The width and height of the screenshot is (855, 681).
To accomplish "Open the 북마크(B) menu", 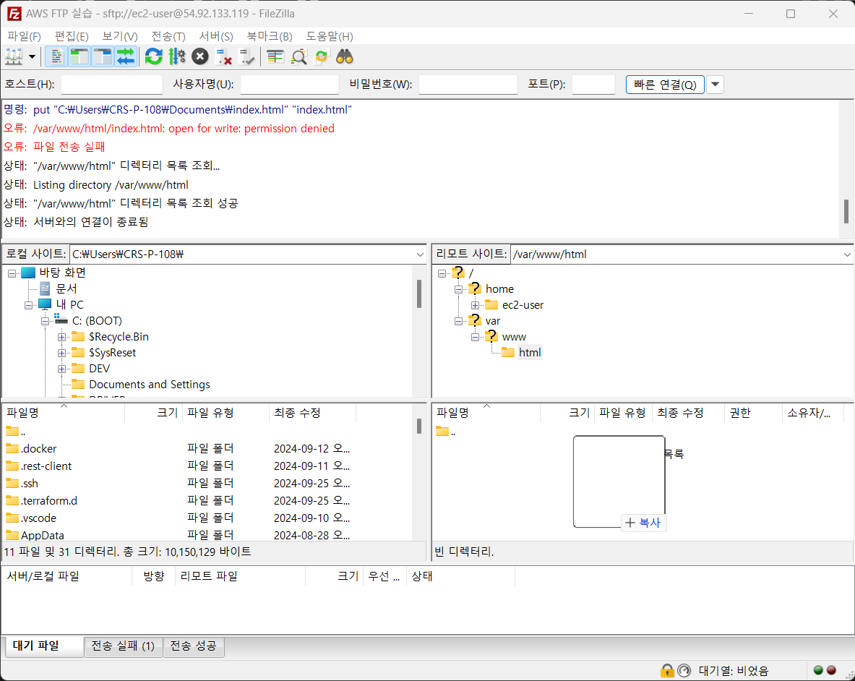I will click(270, 37).
